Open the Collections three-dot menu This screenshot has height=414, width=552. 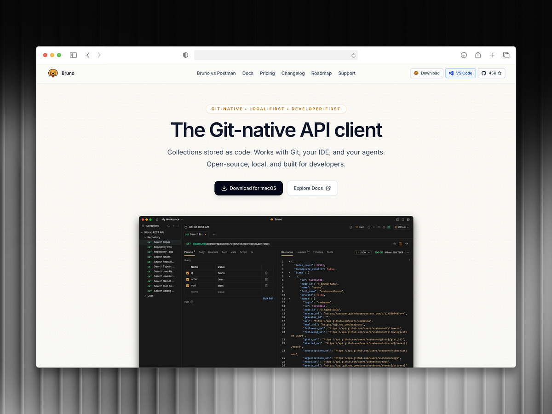[x=178, y=226]
